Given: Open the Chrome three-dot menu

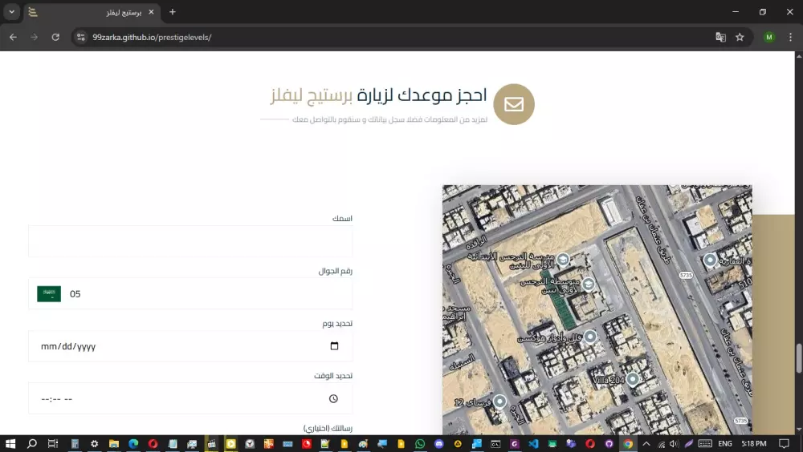Looking at the screenshot, I should (790, 38).
